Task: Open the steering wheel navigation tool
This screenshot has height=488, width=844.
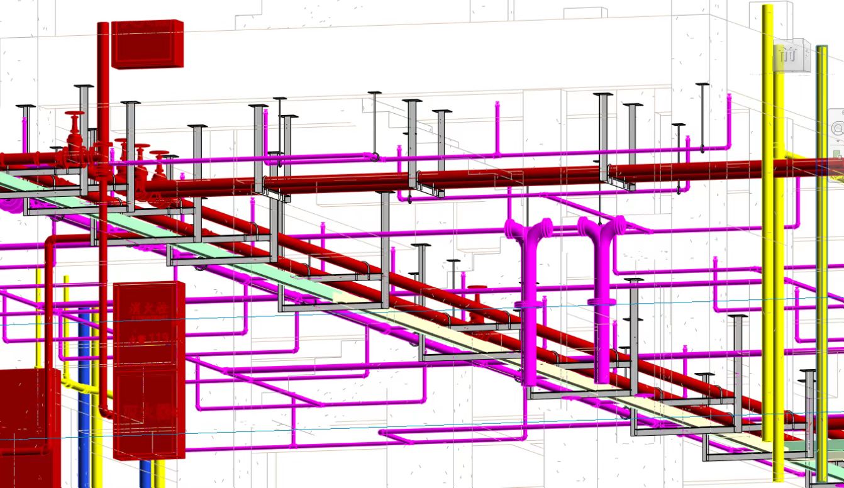Action: tap(838, 130)
